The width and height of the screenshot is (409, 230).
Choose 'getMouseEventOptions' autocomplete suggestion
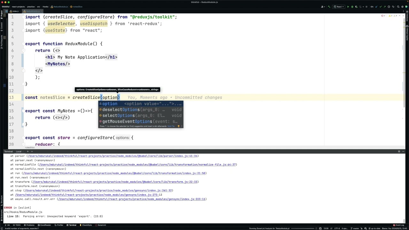[x=141, y=121]
